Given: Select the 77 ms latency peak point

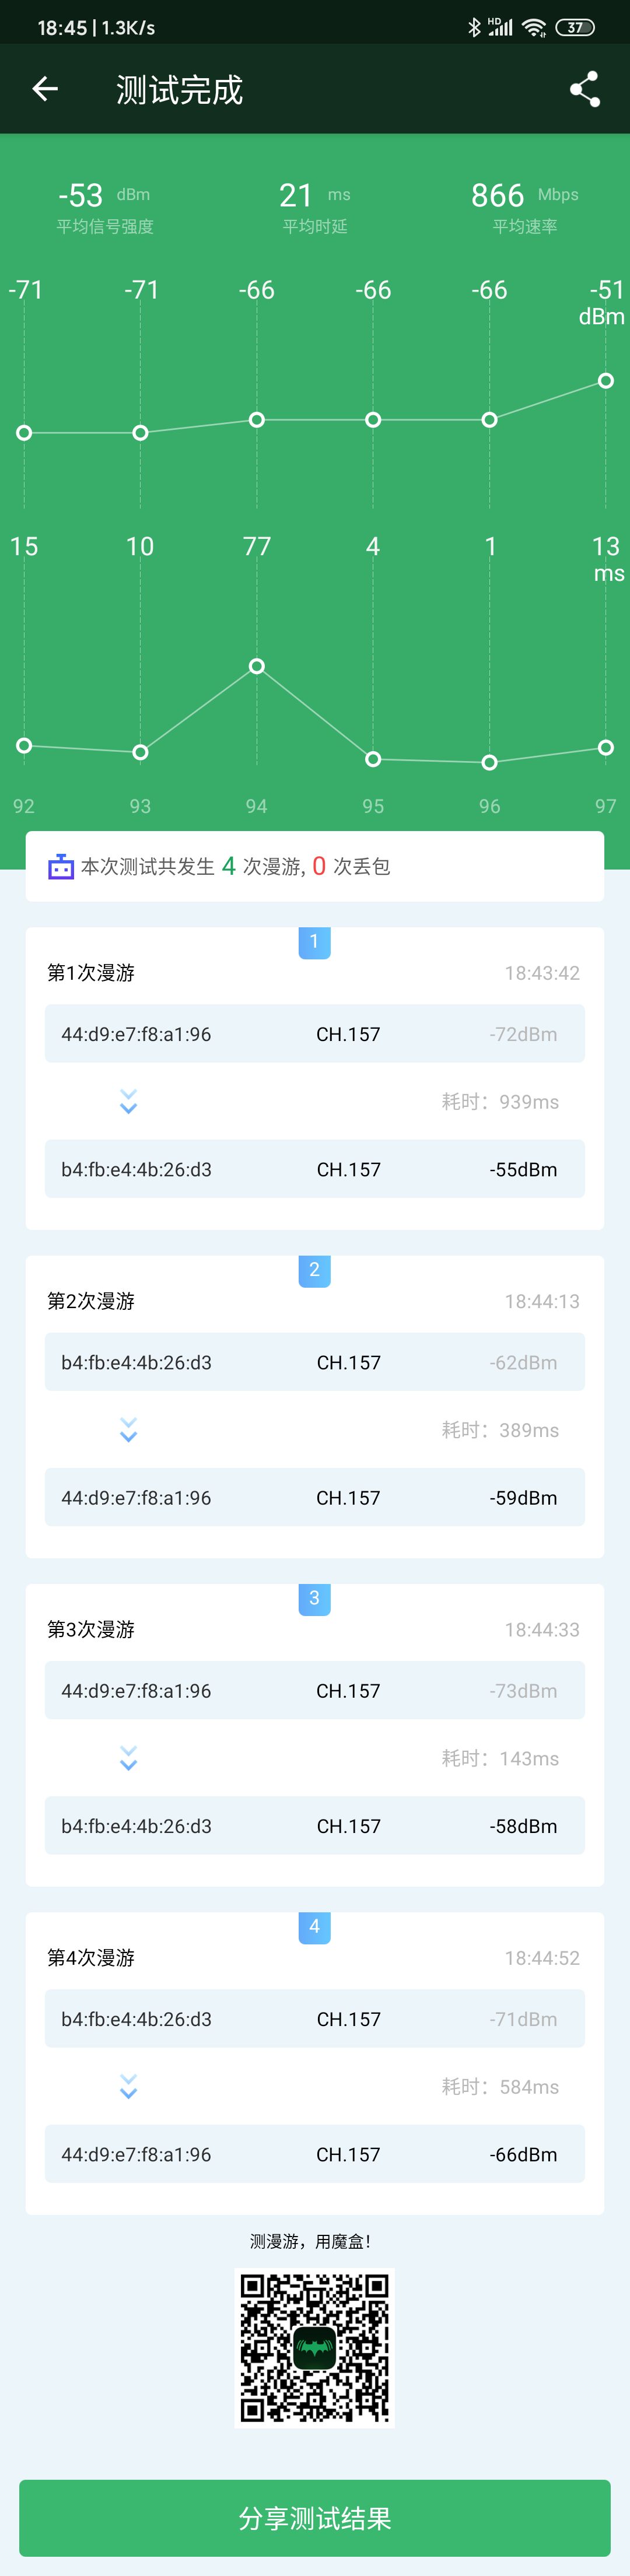Looking at the screenshot, I should coord(257,666).
